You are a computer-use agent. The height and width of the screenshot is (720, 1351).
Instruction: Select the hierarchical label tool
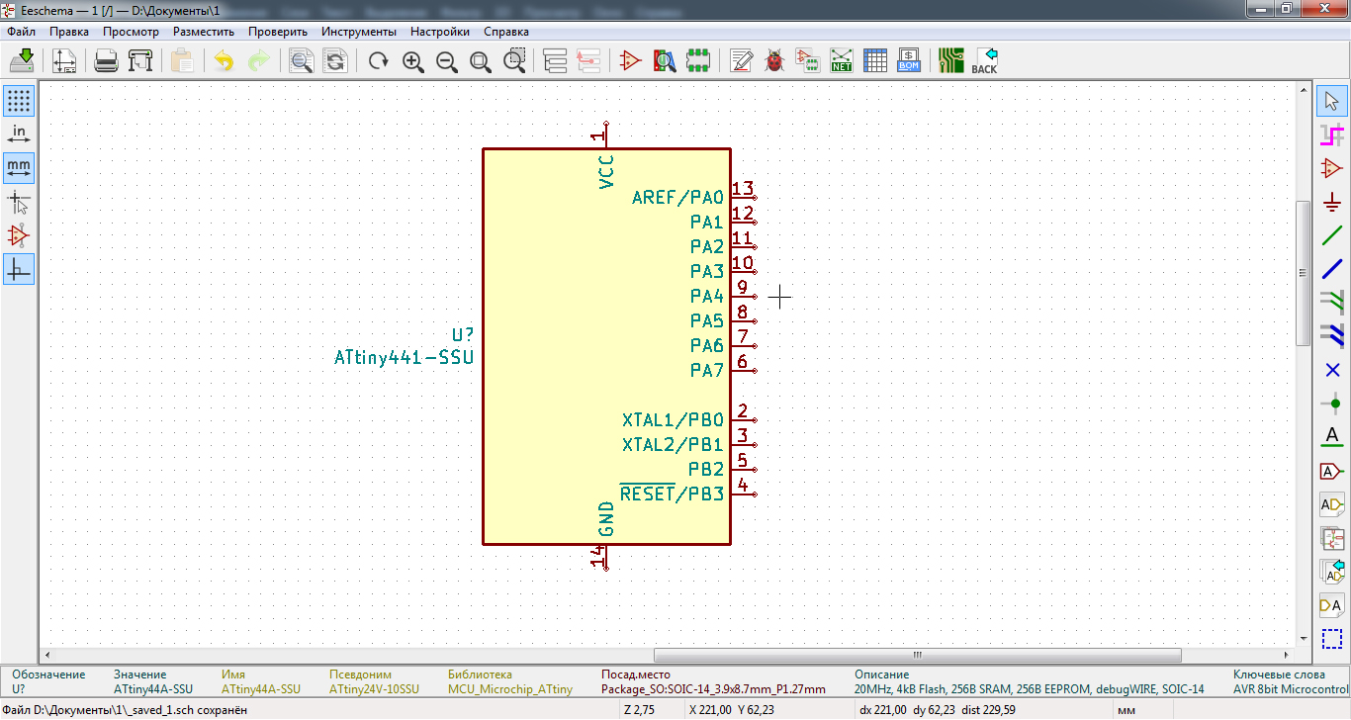click(1331, 504)
